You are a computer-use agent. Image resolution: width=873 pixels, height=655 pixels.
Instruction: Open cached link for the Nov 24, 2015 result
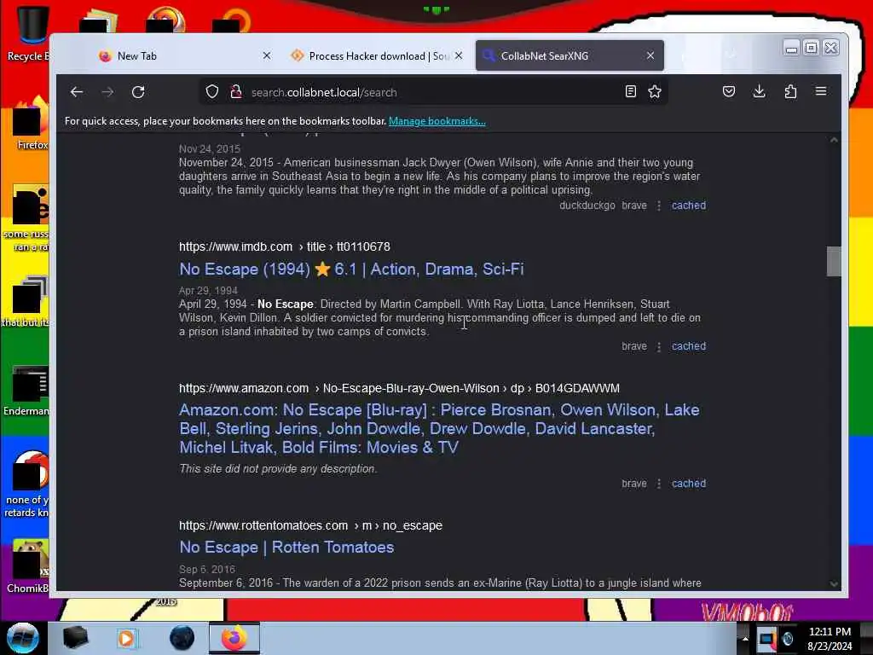pyautogui.click(x=689, y=205)
